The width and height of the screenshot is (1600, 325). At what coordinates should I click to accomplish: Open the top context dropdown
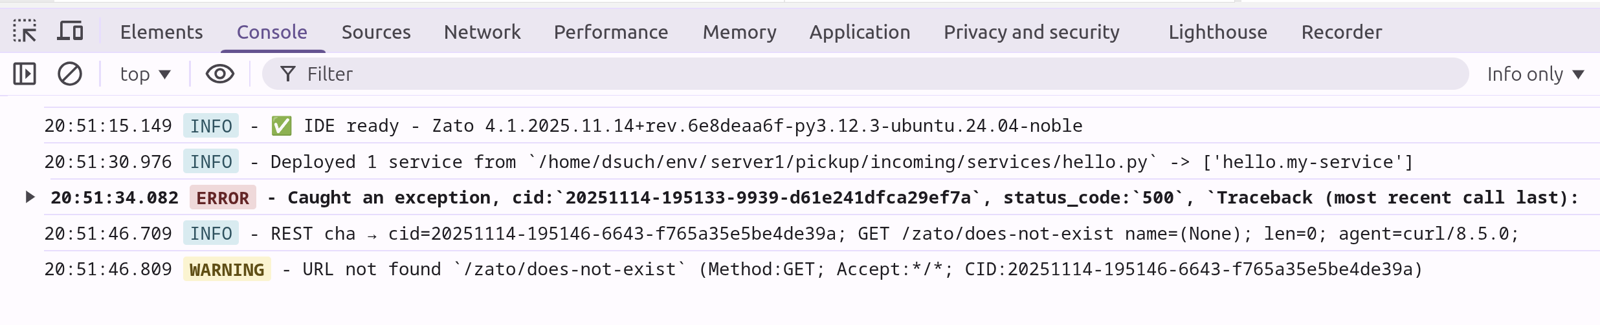[145, 74]
